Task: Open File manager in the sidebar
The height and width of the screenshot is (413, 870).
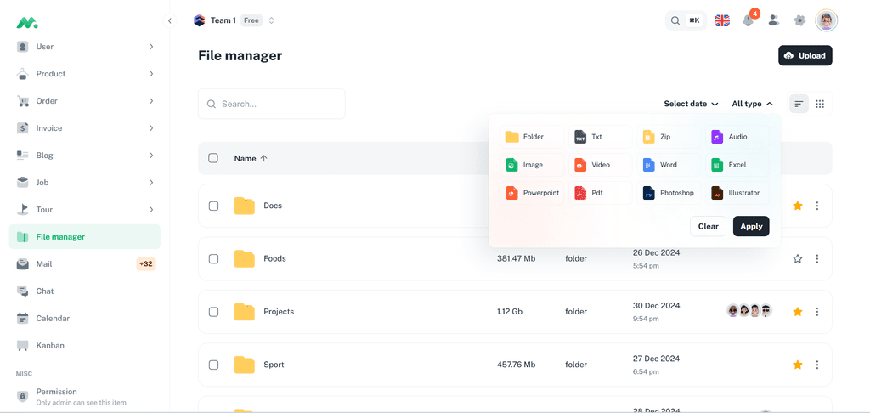Action: (85, 237)
